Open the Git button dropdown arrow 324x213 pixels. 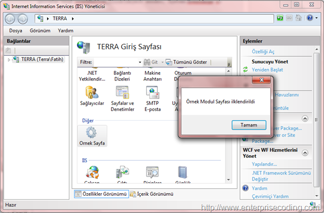[x=163, y=62]
